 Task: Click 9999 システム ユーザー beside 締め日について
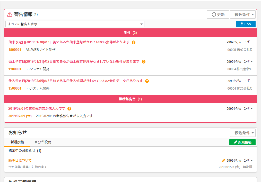click(240, 161)
